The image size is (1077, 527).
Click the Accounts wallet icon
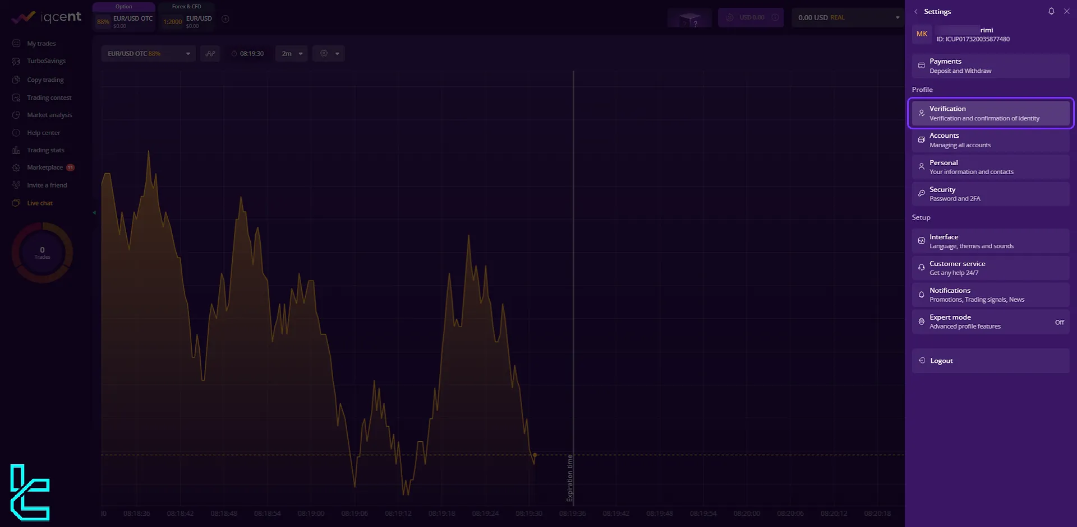pyautogui.click(x=921, y=140)
